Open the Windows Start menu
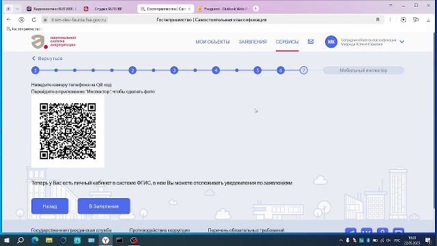Viewport: 437px width, 246px height. pos(7,240)
